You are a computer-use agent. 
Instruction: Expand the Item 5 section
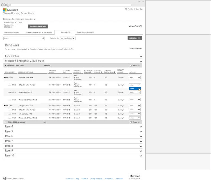click(141, 132)
